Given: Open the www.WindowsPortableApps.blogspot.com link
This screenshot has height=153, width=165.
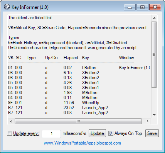Looking at the screenshot, I should click(82, 143).
